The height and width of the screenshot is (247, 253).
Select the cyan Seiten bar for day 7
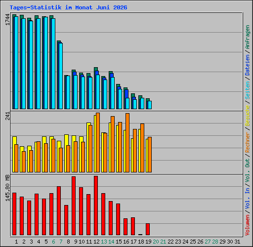point(61,76)
